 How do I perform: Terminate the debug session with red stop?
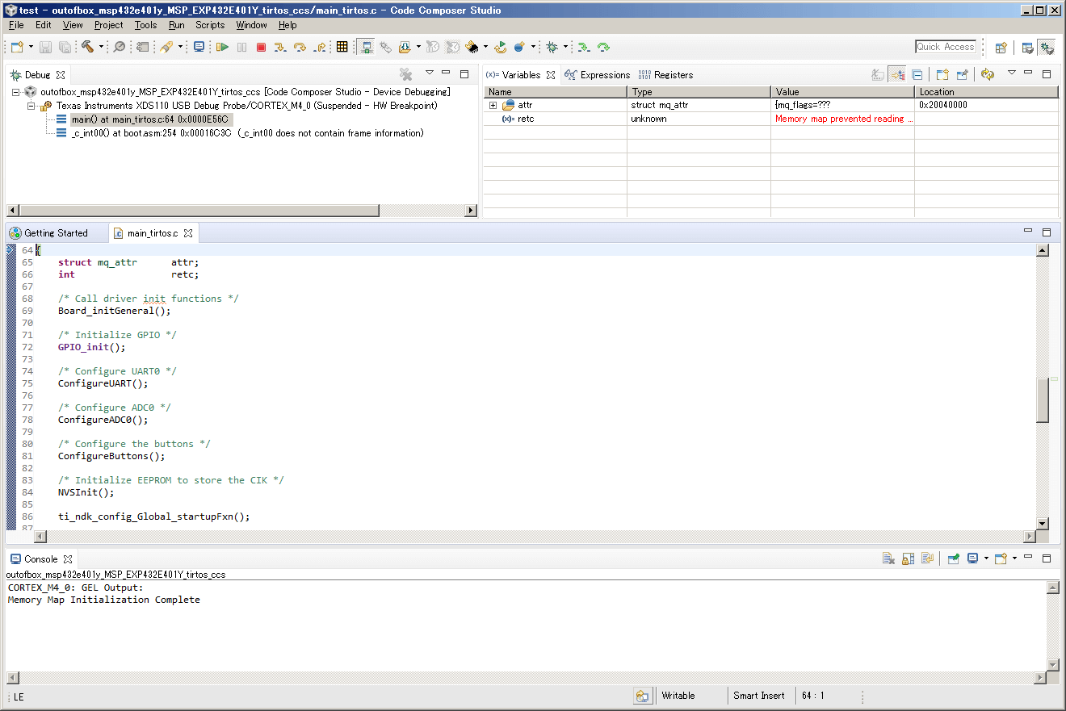[x=261, y=48]
